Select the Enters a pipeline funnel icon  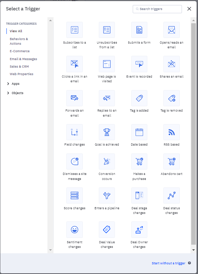(x=107, y=196)
